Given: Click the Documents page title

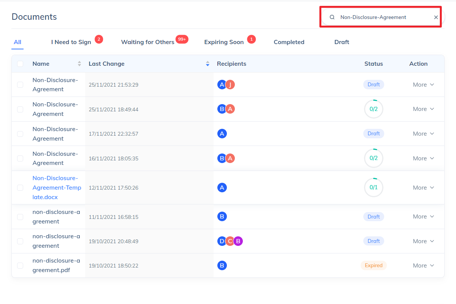Looking at the screenshot, I should click(34, 17).
